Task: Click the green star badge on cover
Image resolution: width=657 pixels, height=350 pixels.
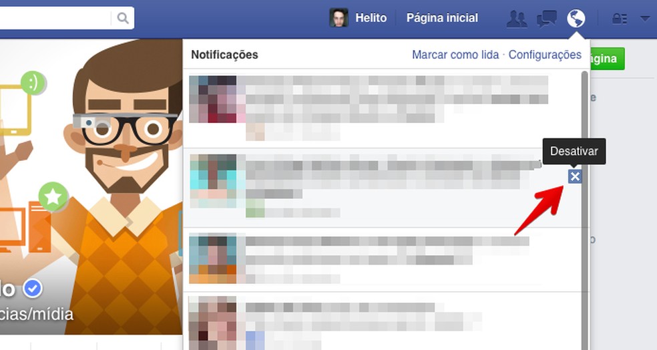Action: pyautogui.click(x=53, y=196)
